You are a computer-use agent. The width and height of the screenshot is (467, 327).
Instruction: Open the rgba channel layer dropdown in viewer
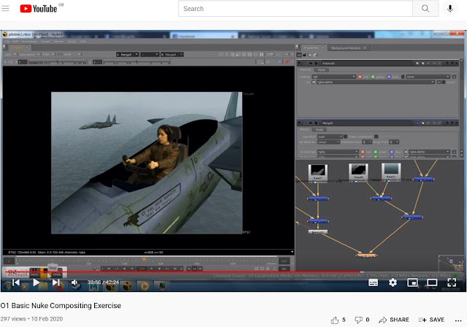coord(10,55)
